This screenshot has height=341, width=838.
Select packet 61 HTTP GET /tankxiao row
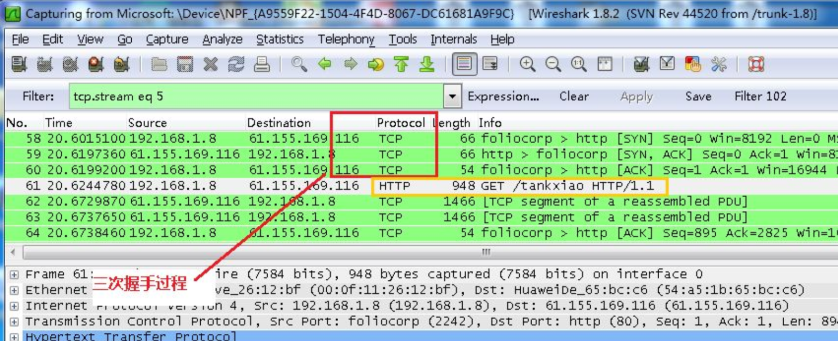(x=421, y=185)
